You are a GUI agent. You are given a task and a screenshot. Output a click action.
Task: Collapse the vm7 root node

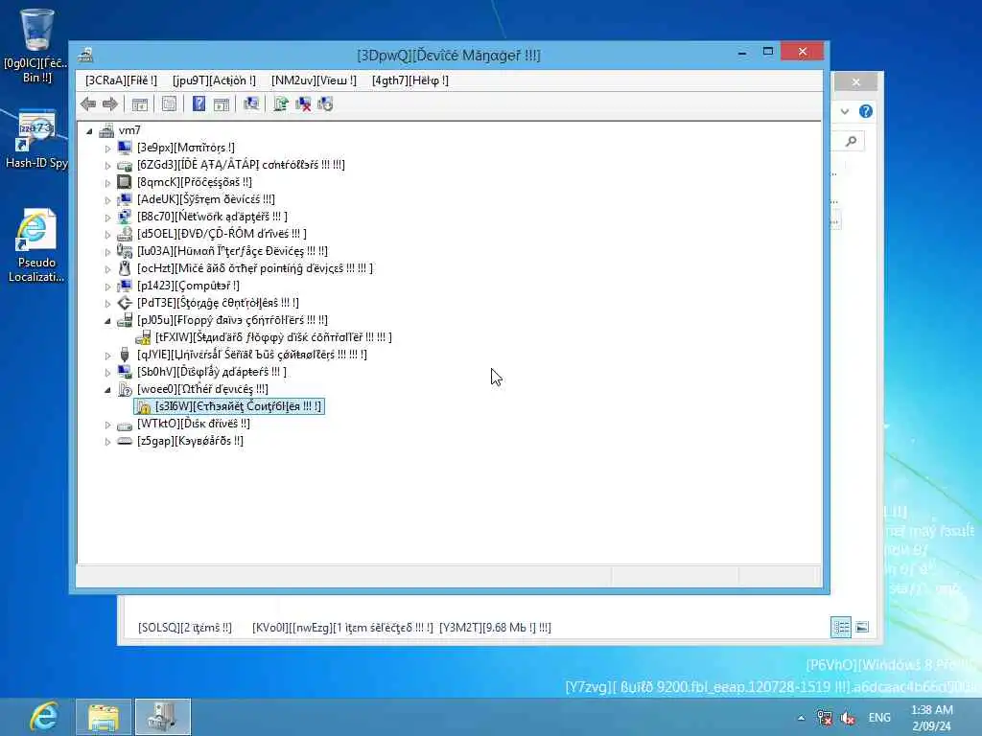89,130
